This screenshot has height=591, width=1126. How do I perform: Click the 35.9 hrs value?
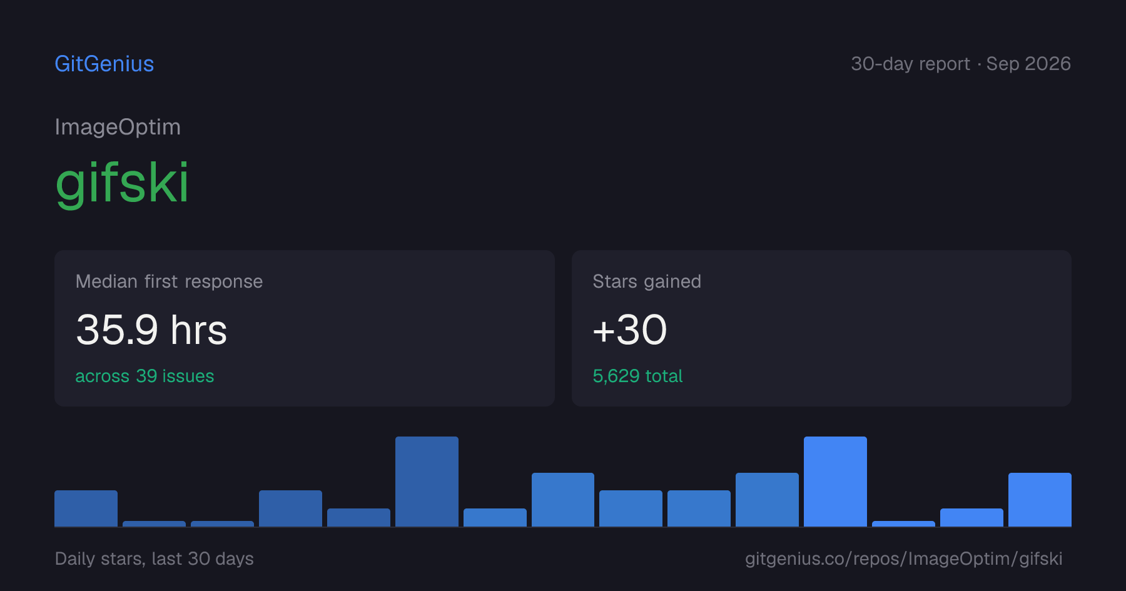point(151,330)
